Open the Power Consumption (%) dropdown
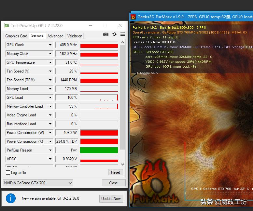The image size is (253, 211). [50, 141]
